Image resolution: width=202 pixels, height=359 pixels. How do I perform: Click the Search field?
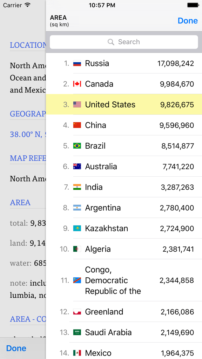tap(124, 42)
